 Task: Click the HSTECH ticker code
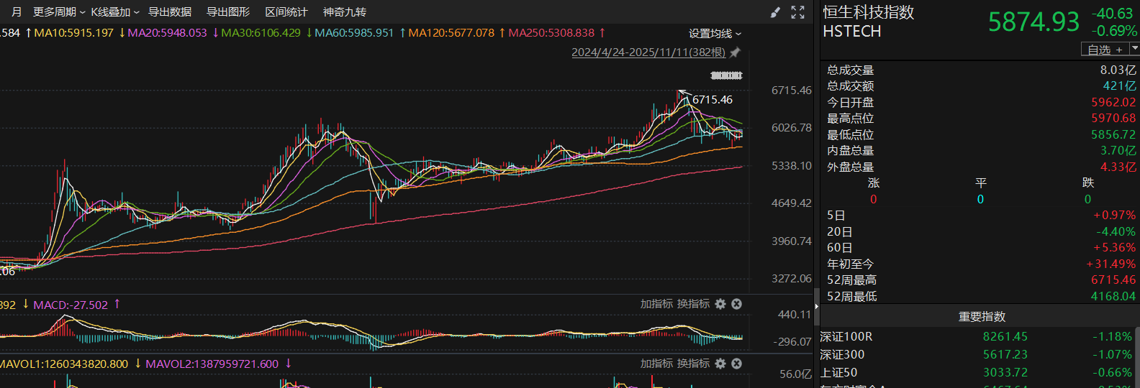click(x=852, y=31)
